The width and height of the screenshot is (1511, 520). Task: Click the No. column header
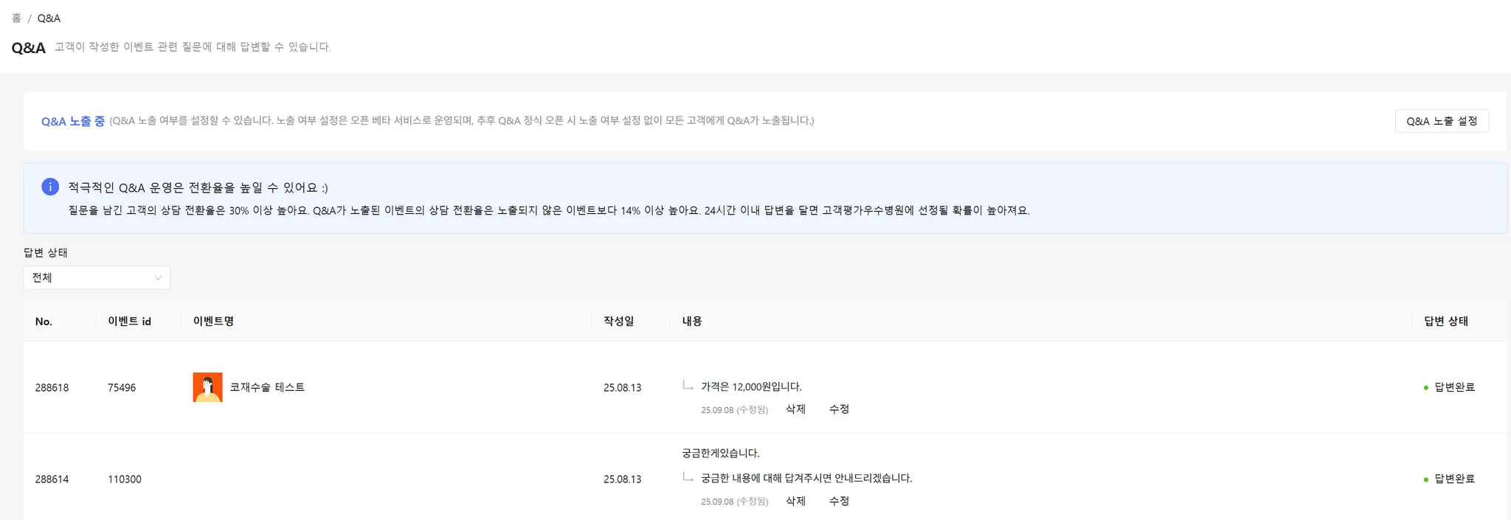point(44,322)
